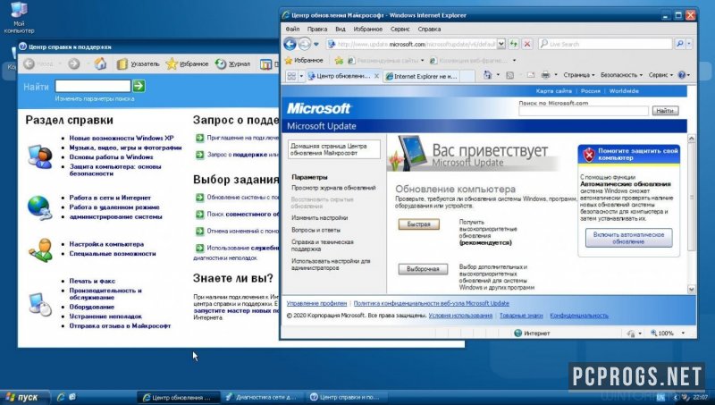715x405 pixels.
Task: Click the IE Help question mark icon
Action: click(682, 75)
